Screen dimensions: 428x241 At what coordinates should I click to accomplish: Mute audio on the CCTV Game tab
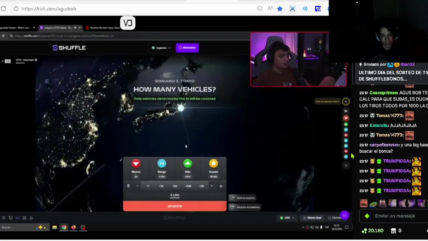(75, 28)
